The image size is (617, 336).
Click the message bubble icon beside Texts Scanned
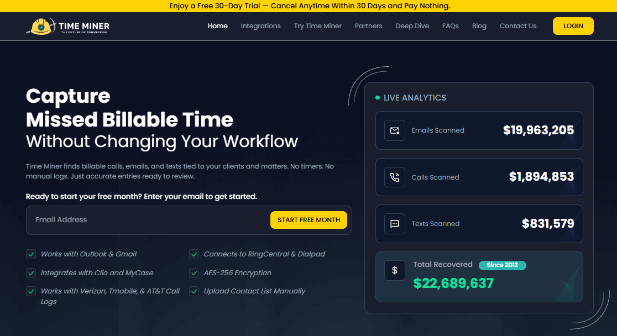(395, 223)
